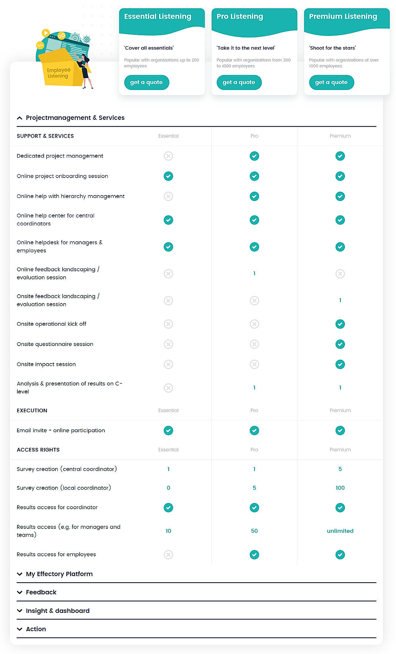This screenshot has width=396, height=654.
Task: Click the Premium checkmark for Onsite feedback evaluation row
Action: click(x=340, y=300)
